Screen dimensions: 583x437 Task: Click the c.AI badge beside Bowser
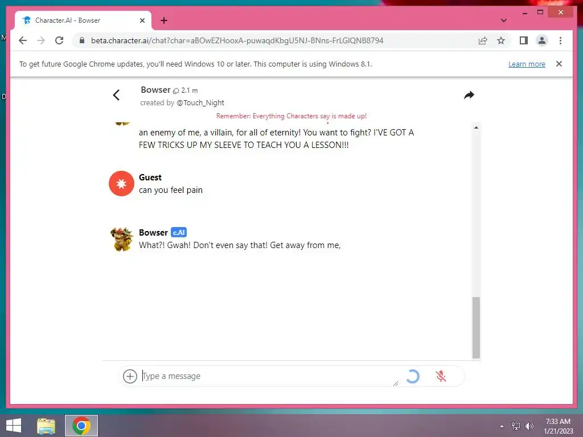click(179, 232)
